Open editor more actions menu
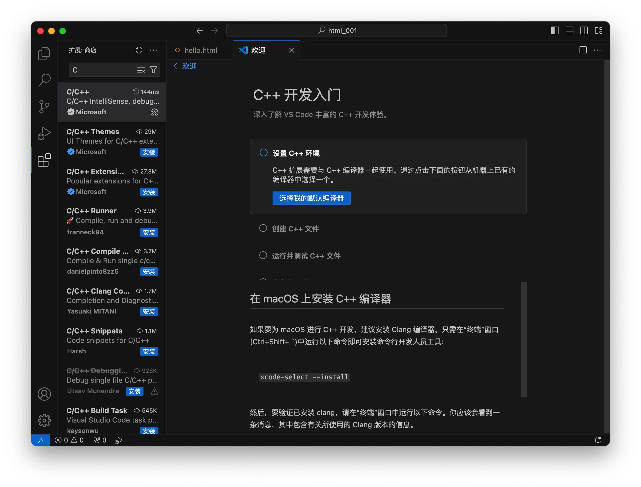This screenshot has height=487, width=641. point(597,50)
